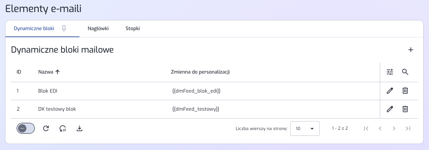Pin the Dynamiczne bloki tab
This screenshot has height=150, width=429.
[x=64, y=29]
